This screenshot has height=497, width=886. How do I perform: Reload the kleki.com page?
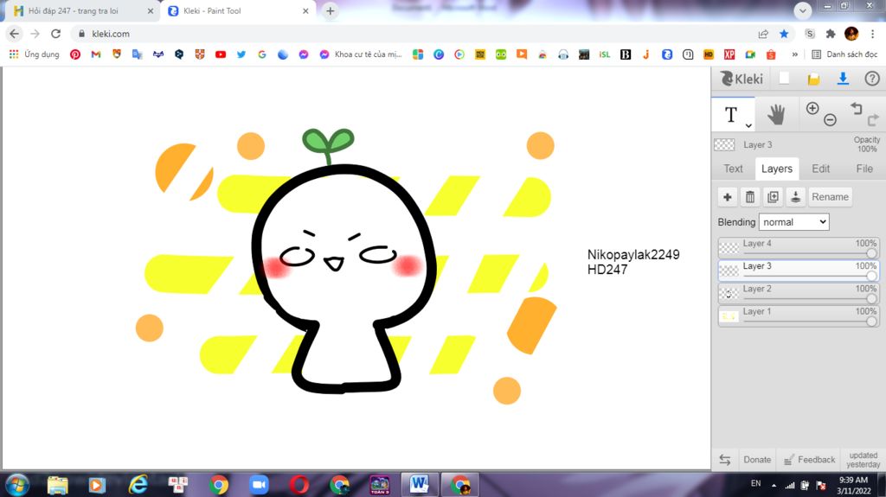(55, 34)
